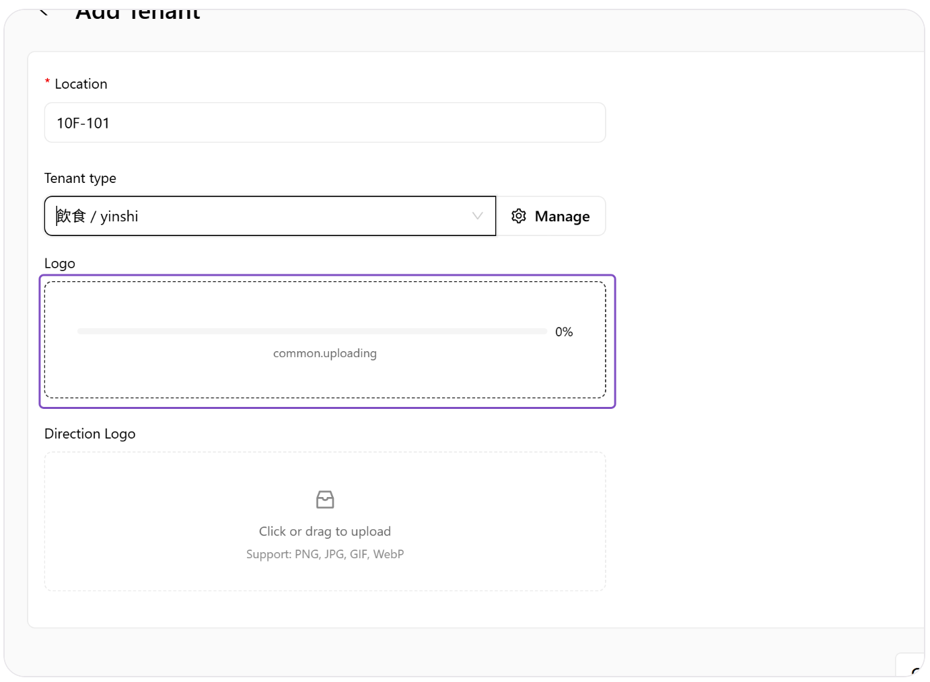Open the Tenant type dropdown
Viewport: 930px width, 682px height.
tap(270, 216)
